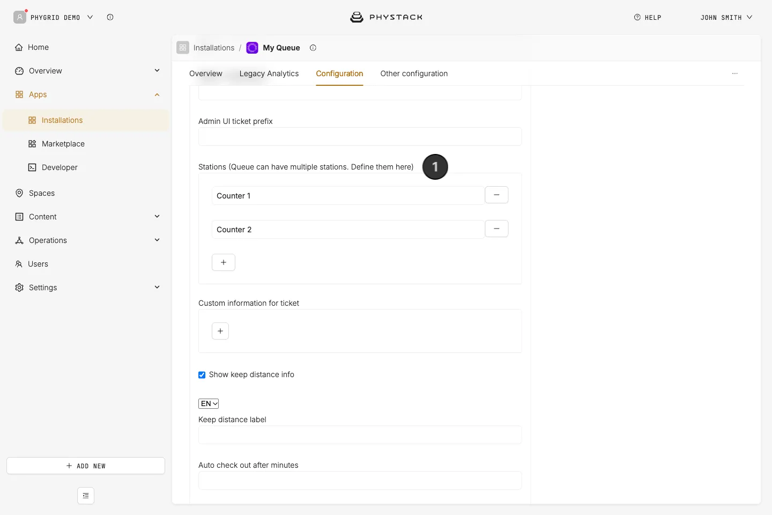Open the three-dots more options menu

(x=735, y=73)
